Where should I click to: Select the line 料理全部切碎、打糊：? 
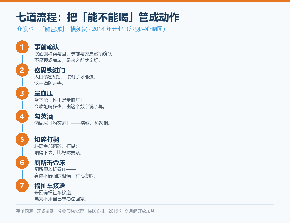[56, 146]
